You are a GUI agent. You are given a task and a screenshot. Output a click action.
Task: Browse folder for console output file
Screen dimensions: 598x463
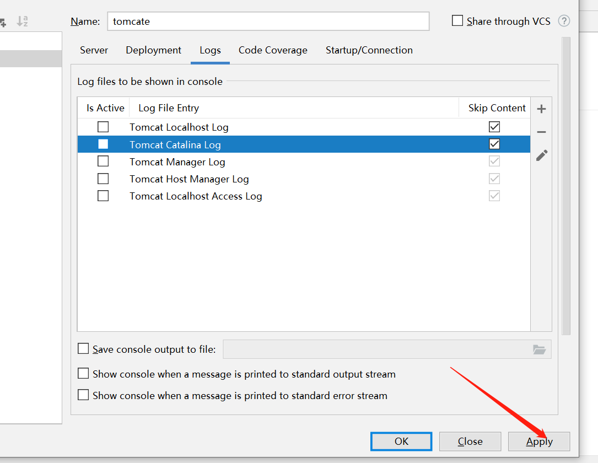tap(539, 349)
